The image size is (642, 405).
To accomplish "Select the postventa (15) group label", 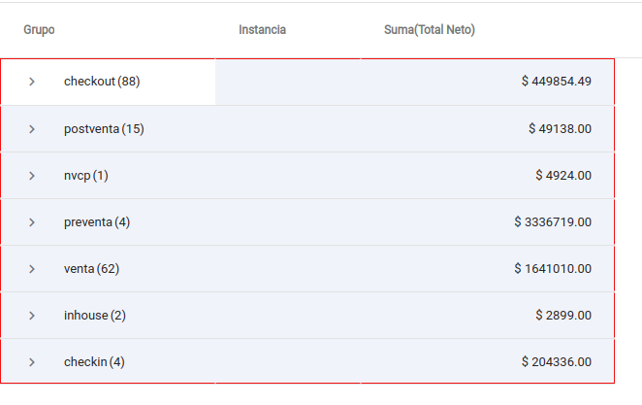I will point(104,128).
